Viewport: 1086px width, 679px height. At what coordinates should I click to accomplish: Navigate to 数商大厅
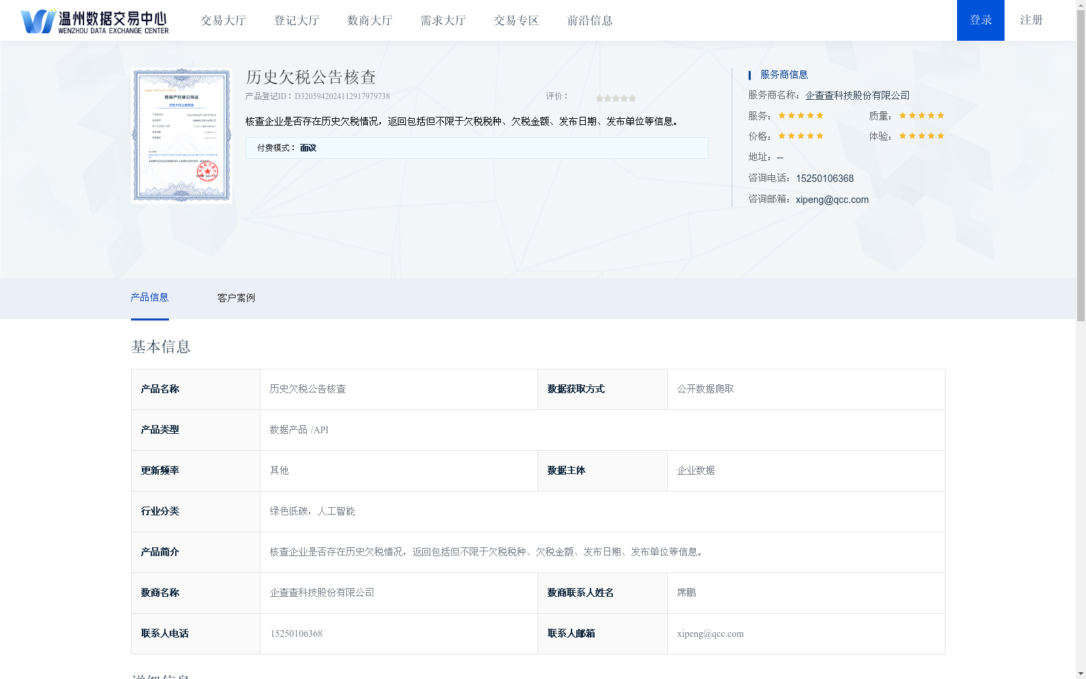(369, 20)
